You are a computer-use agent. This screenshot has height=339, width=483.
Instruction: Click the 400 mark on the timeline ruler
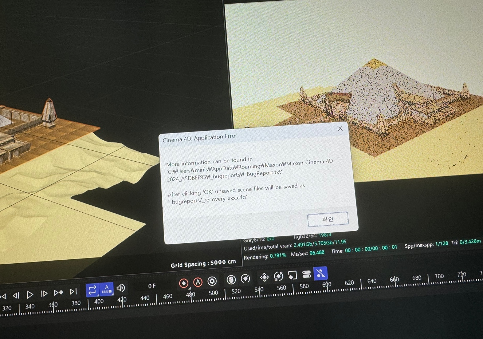99,301
